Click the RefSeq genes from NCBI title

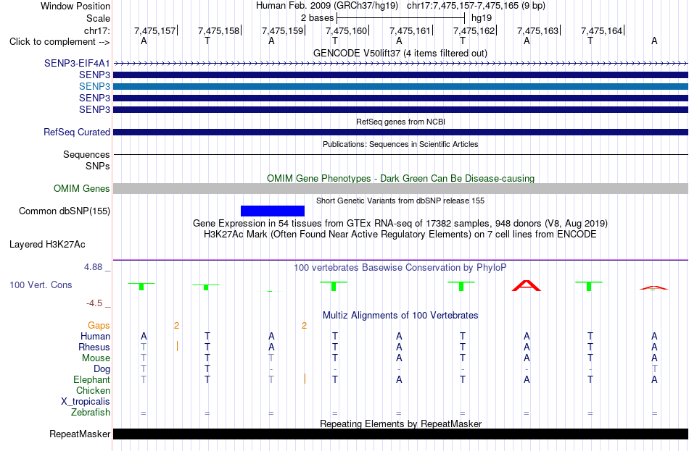[400, 122]
